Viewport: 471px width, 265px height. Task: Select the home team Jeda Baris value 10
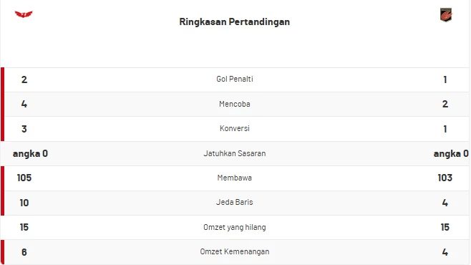tap(24, 203)
